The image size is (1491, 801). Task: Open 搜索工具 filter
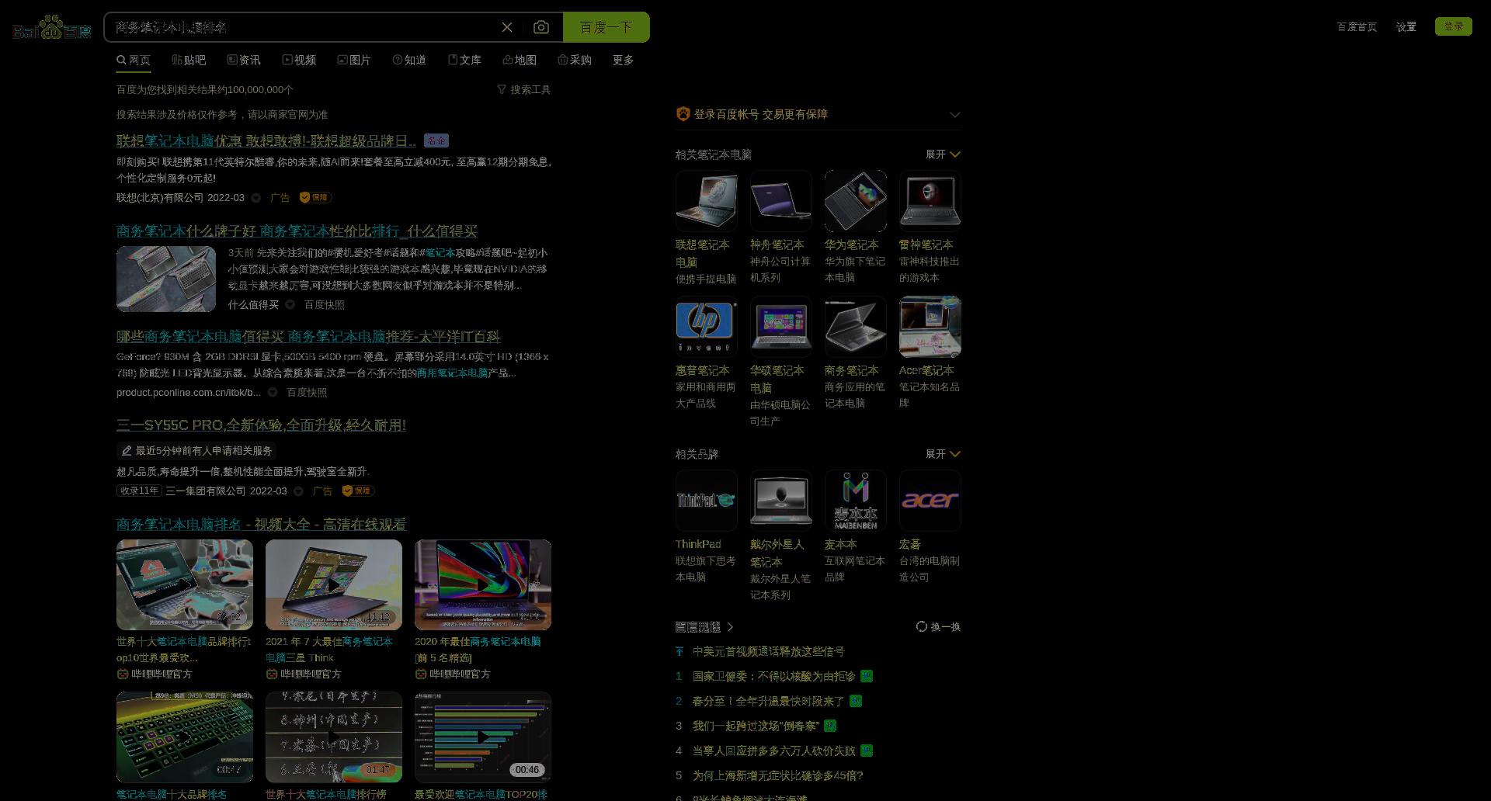[x=524, y=90]
